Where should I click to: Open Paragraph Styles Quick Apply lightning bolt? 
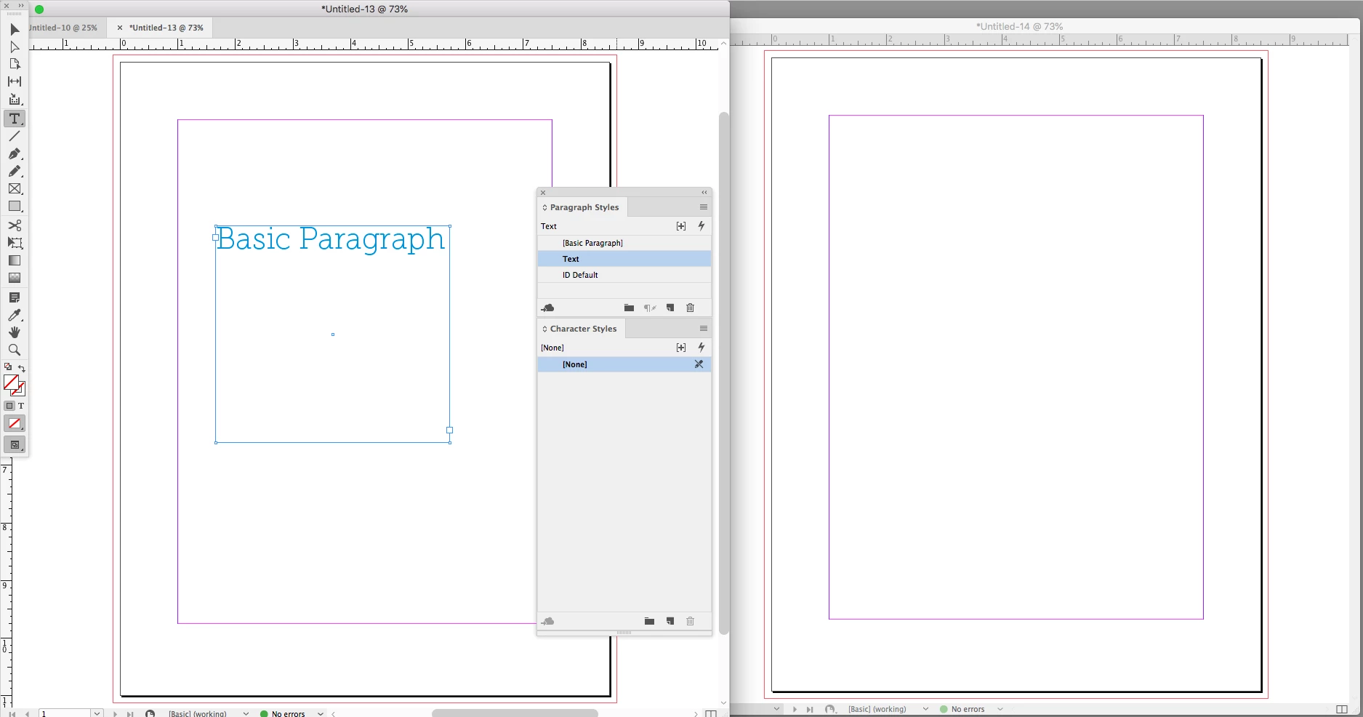(x=701, y=226)
